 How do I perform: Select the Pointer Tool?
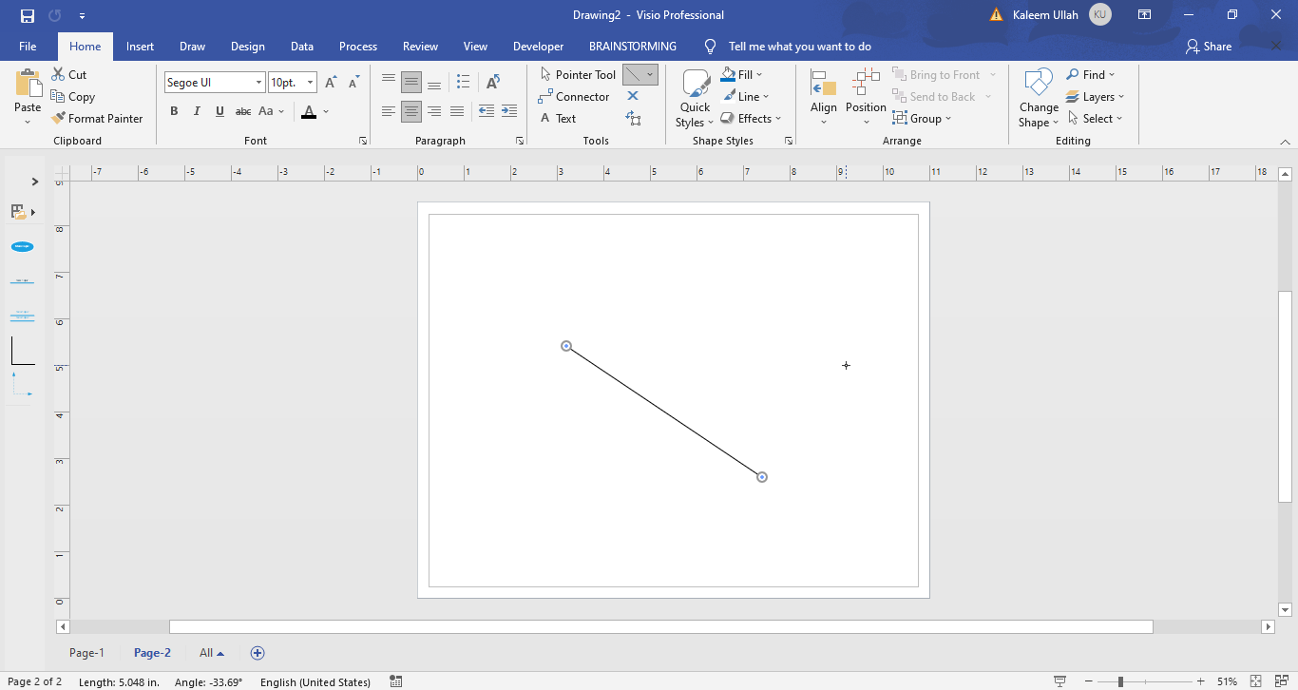578,73
